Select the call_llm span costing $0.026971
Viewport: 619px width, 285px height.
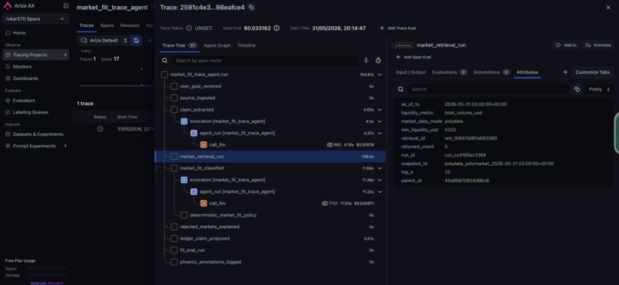tap(271, 204)
